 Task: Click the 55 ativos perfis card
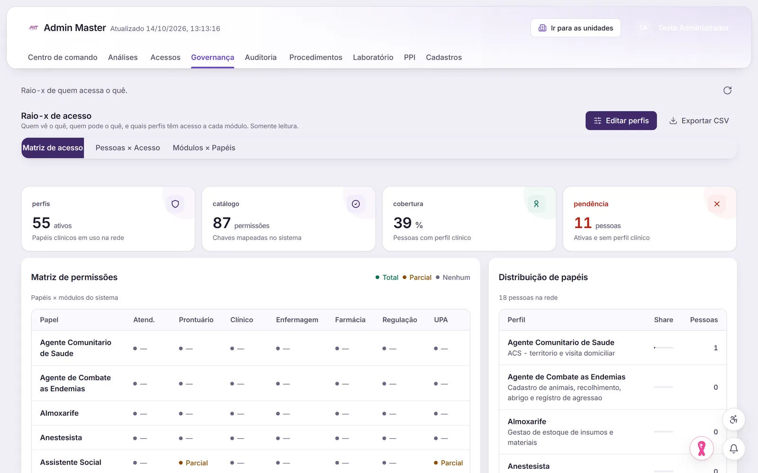(x=108, y=219)
